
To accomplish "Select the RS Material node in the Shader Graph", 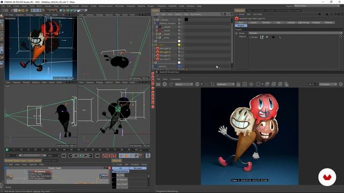I will click(40, 172).
